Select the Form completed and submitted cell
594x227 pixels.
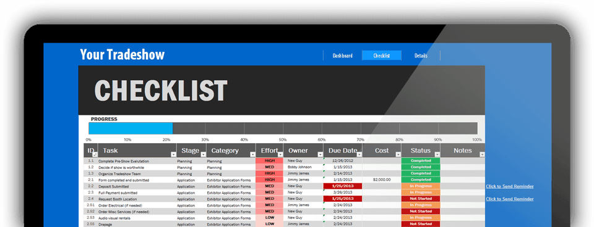[137, 180]
